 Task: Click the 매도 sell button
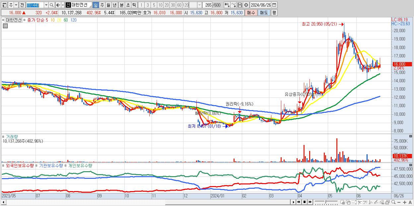point(264,13)
